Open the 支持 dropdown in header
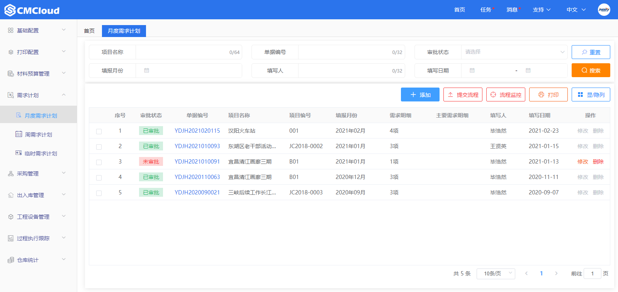 click(542, 10)
